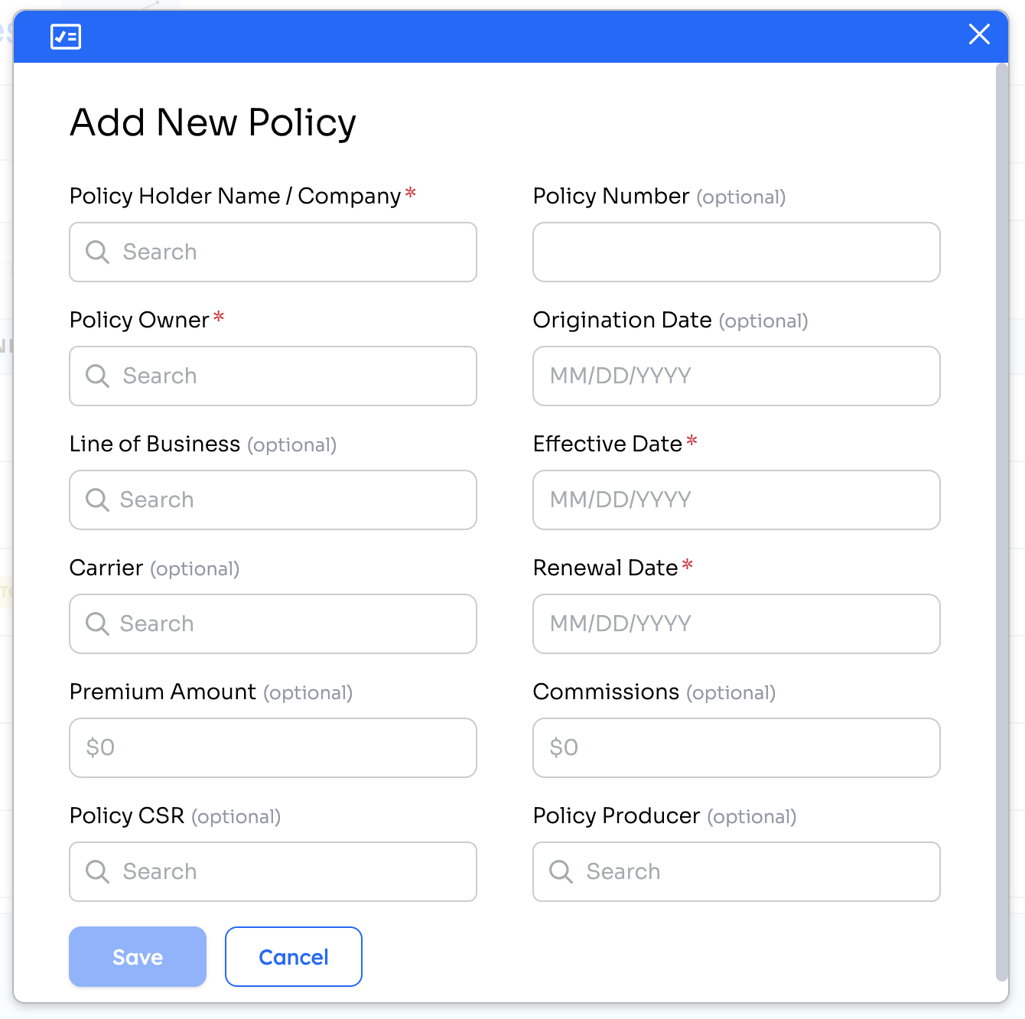Viewport: 1025px width, 1019px height.
Task: Click the Carrier field search icon
Action: click(97, 623)
